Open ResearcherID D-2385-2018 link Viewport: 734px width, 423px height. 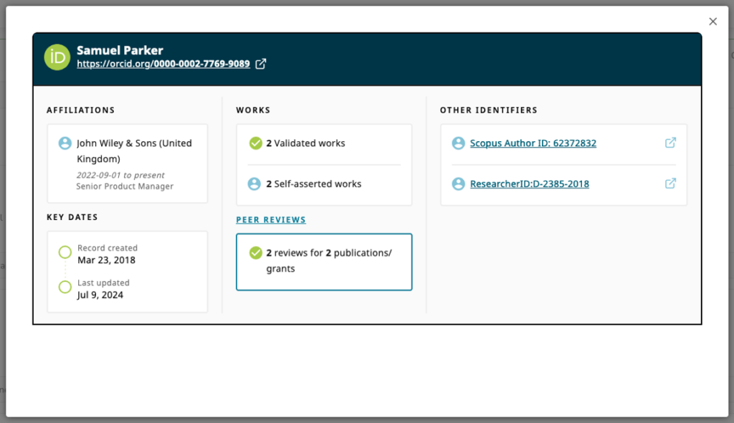click(x=529, y=184)
